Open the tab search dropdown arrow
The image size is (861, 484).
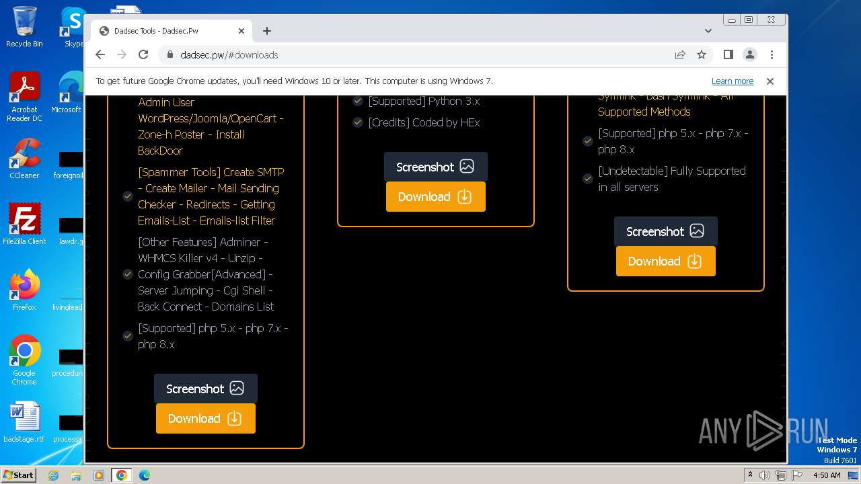click(708, 31)
